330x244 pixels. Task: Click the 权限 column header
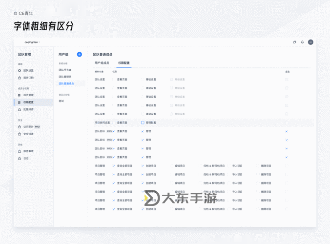pyautogui.click(x=115, y=72)
